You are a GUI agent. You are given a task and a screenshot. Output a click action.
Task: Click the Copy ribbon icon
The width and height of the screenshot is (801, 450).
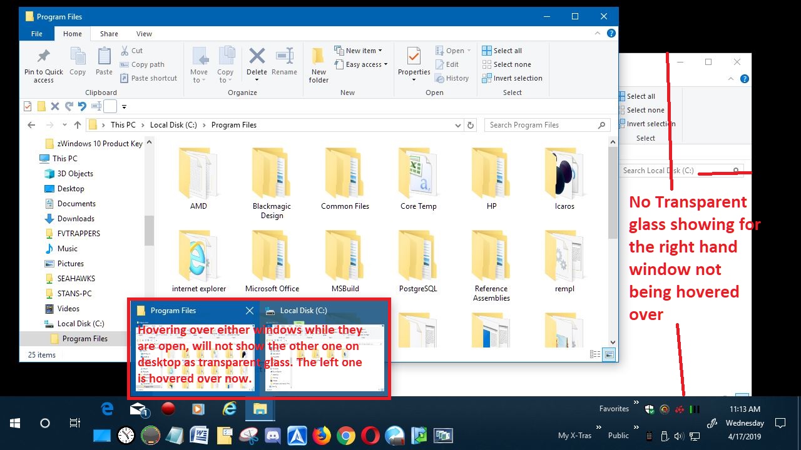(x=78, y=61)
